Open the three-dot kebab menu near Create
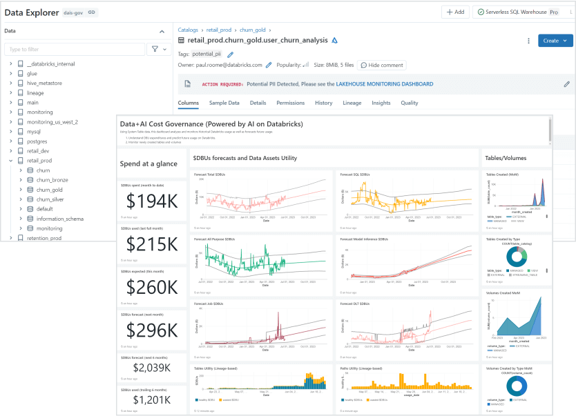Image resolution: width=576 pixels, height=416 pixels. point(528,41)
